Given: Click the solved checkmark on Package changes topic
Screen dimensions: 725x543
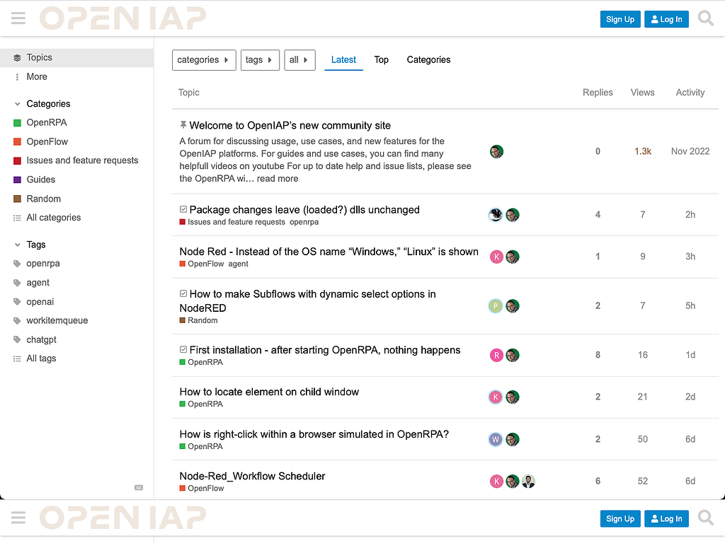Looking at the screenshot, I should point(183,209).
